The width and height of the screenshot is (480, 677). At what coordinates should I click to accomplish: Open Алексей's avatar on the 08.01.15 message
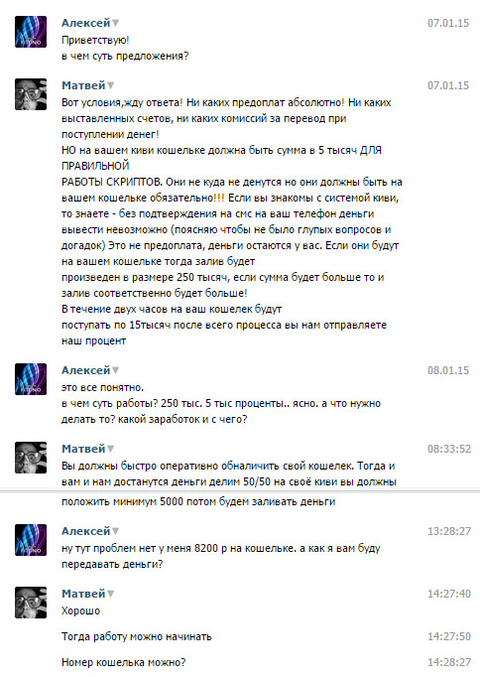pos(31,379)
